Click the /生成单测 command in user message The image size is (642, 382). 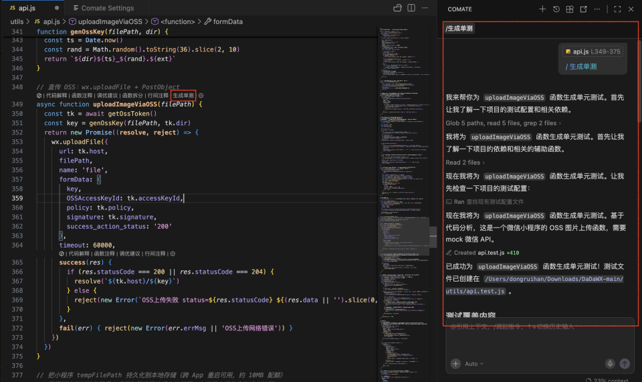point(581,66)
